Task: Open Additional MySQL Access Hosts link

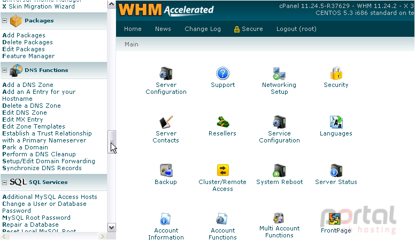Action: point(50,197)
